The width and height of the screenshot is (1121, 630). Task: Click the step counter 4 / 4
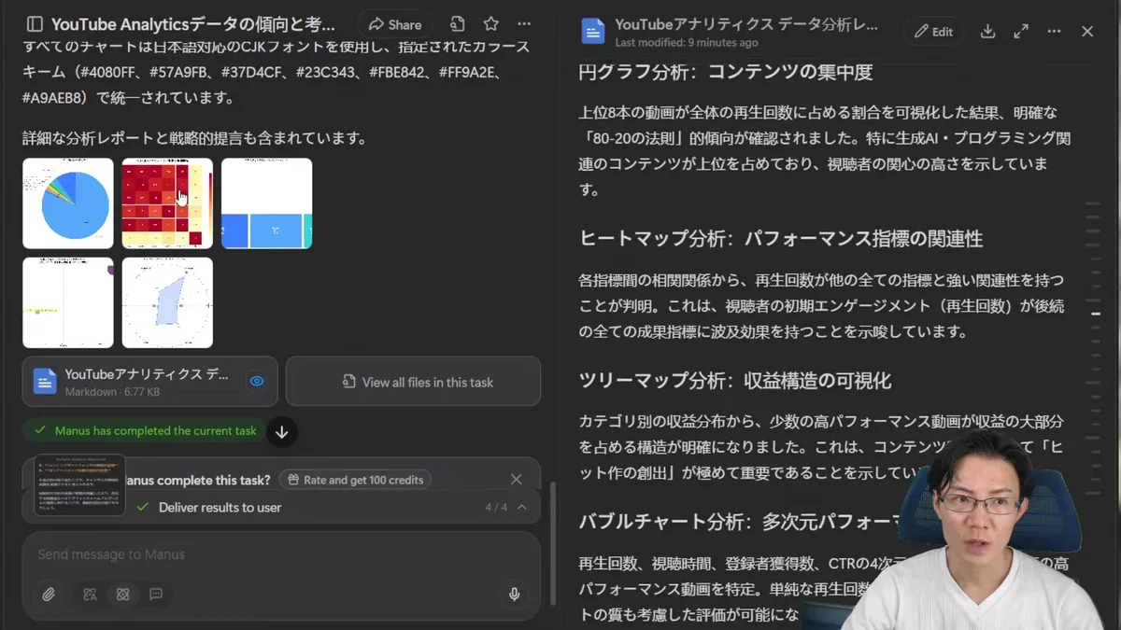coord(496,507)
